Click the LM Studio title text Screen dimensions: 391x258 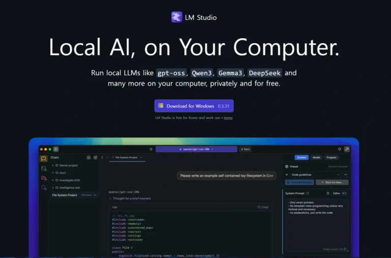(201, 17)
